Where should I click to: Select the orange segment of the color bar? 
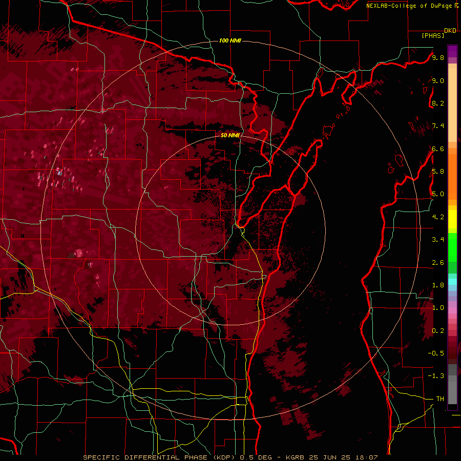click(x=452, y=176)
